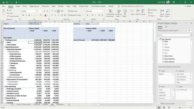This screenshot has height=109, width=194.
Task: Click Format Painter
Action: pos(13,16)
